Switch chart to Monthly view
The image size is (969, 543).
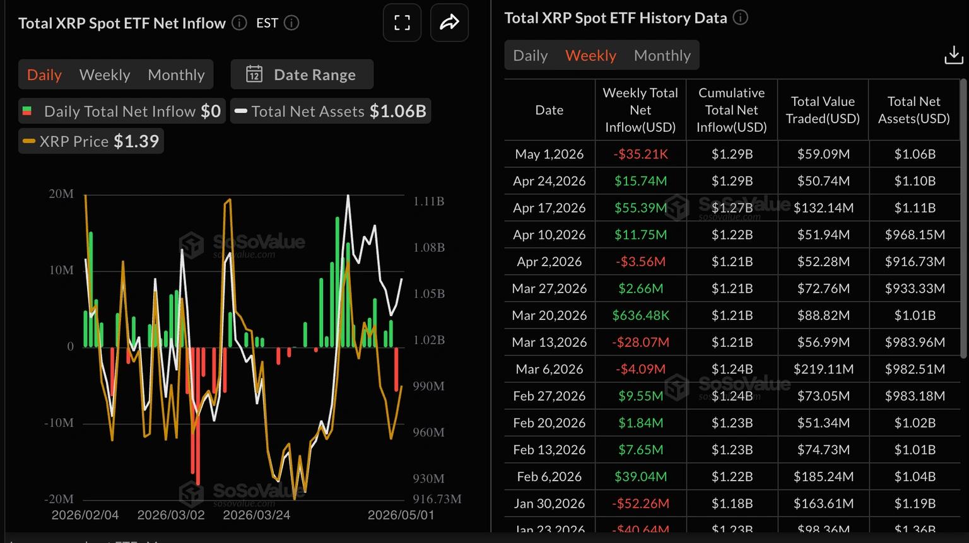click(x=176, y=75)
